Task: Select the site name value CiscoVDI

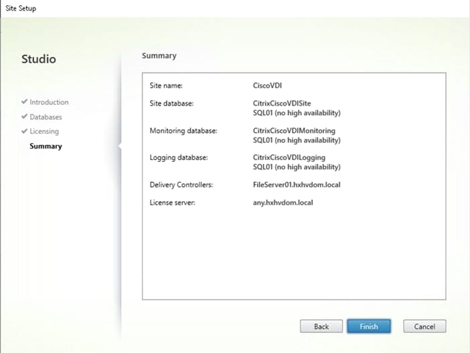Action: tap(267, 86)
